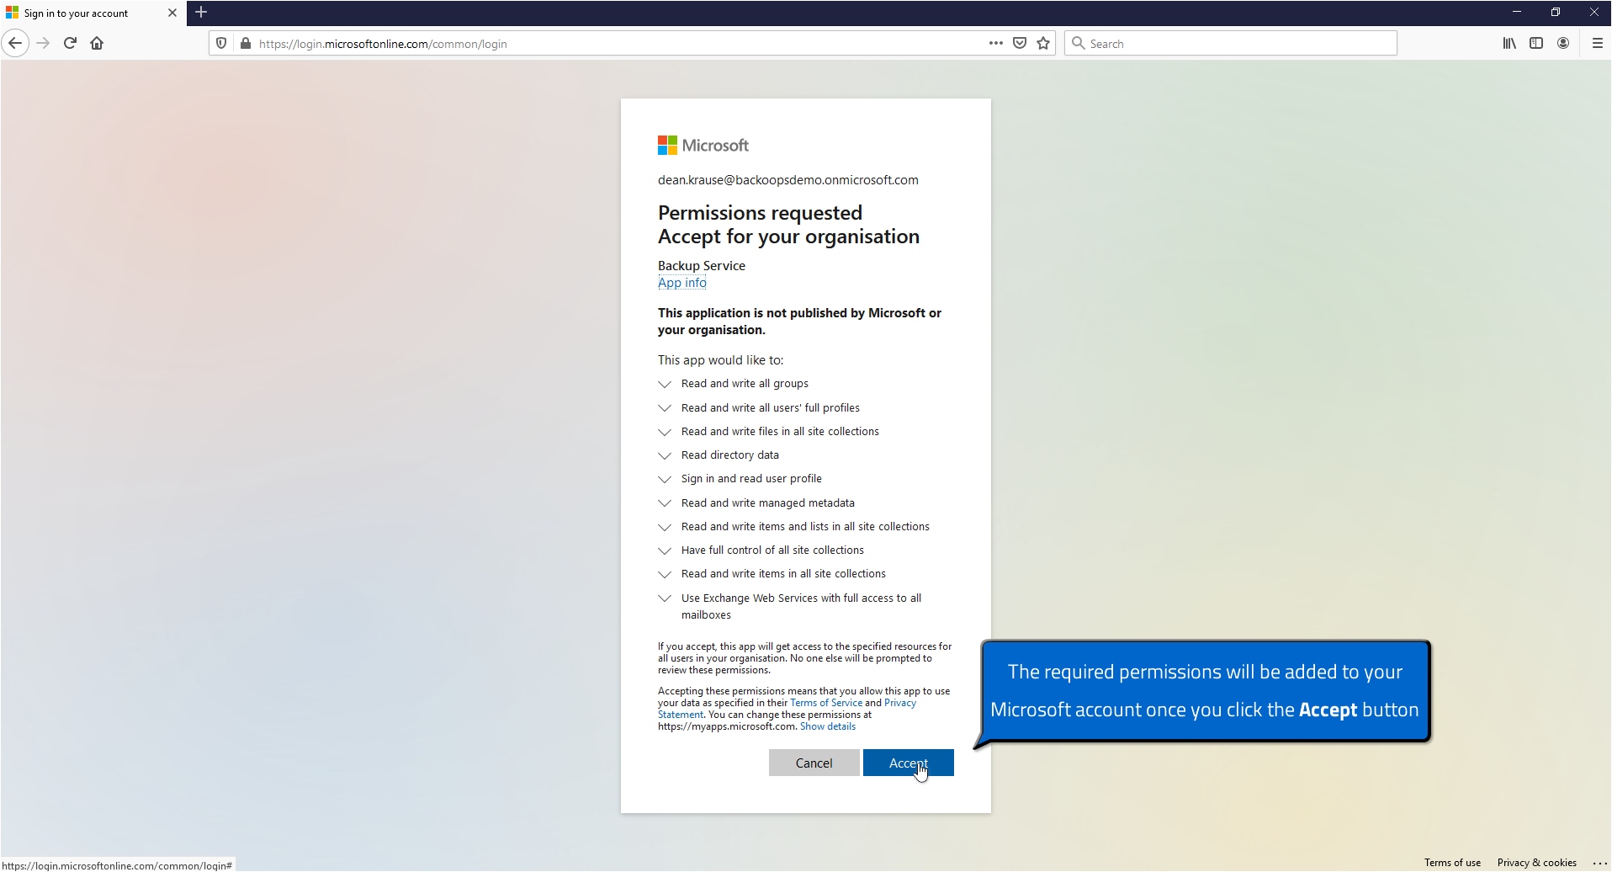This screenshot has height=872, width=1612.
Task: Expand 'Read and write files in all site collections'
Action: [665, 432]
